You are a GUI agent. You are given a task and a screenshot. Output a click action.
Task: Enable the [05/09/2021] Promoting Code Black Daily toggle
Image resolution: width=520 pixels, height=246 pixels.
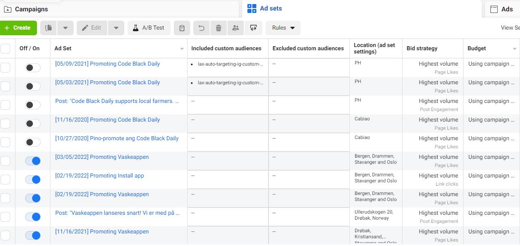[33, 68]
